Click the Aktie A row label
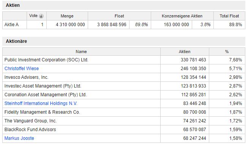248x144 pixels. coord(11,25)
